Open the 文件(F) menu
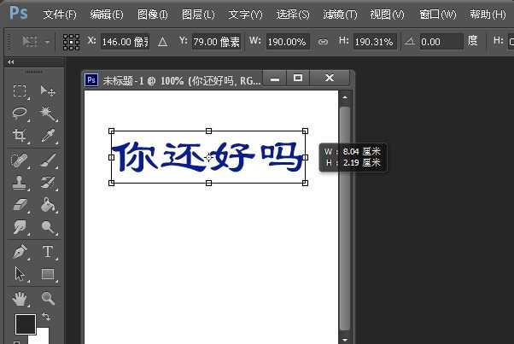Screen dimensions: 514x344 tap(59, 15)
